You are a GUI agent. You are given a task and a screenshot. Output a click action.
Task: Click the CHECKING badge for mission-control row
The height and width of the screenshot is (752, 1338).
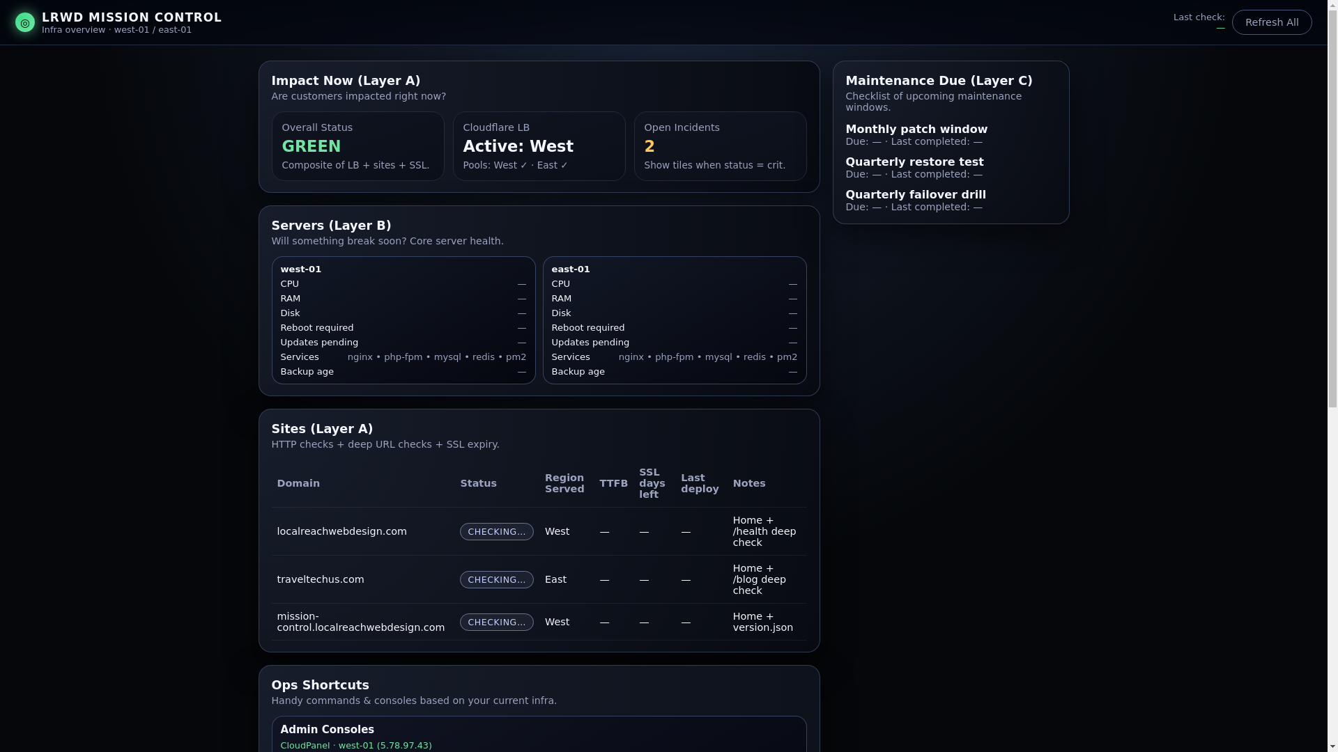[x=497, y=622]
